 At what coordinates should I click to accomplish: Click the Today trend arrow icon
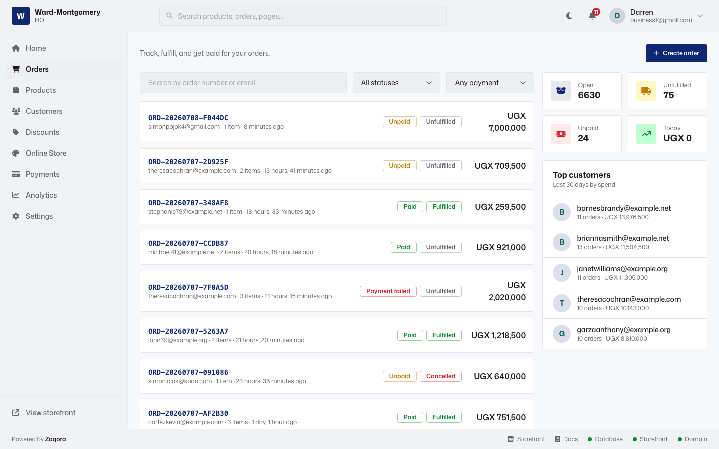pyautogui.click(x=646, y=134)
